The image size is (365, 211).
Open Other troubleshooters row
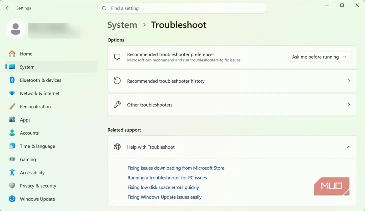point(232,104)
